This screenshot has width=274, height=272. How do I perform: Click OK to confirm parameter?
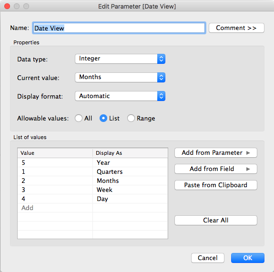point(248,258)
